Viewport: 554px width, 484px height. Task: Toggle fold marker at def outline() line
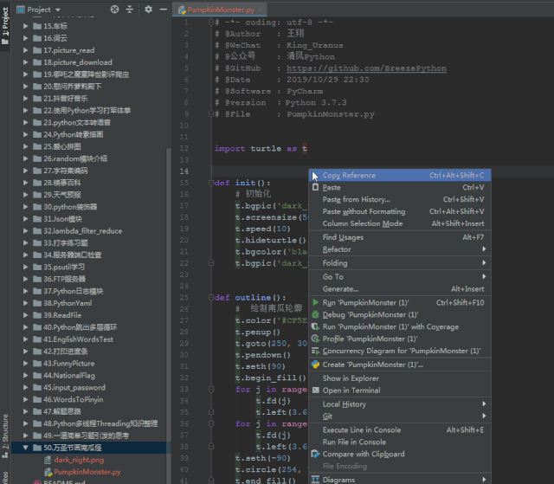(211, 298)
